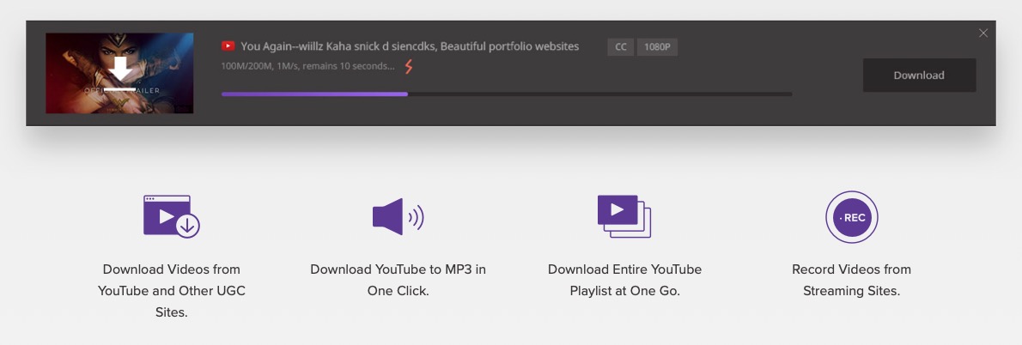Click the unfilled dark progress track
1022x345 pixels.
(x=599, y=94)
